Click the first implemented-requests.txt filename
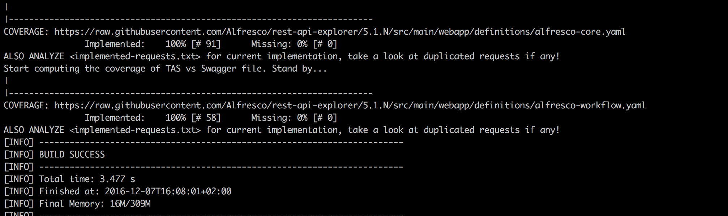This screenshot has width=728, height=216. click(135, 56)
